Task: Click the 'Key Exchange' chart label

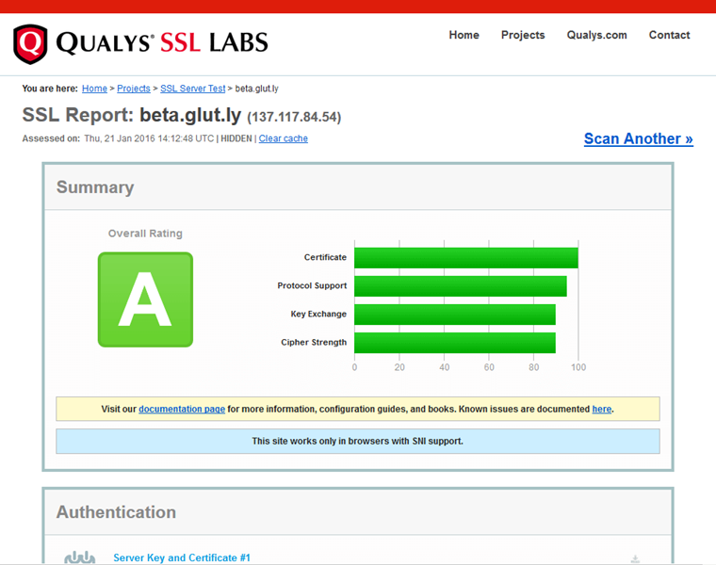Action: tap(318, 314)
